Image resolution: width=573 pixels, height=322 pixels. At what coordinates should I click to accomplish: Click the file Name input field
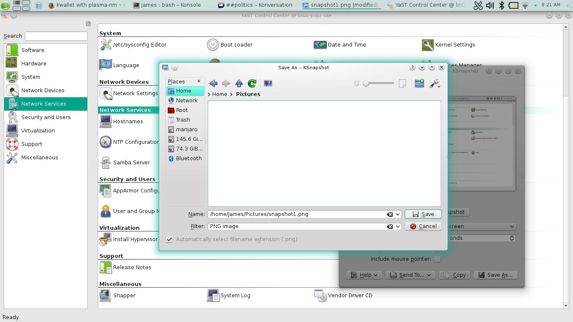tap(297, 214)
